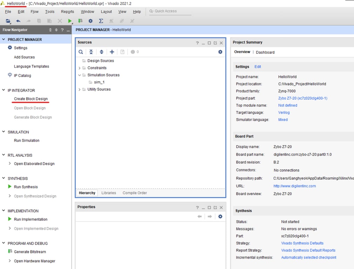Search in the Sources panel
Image resolution: width=354 pixels, height=269 pixels.
point(81,52)
